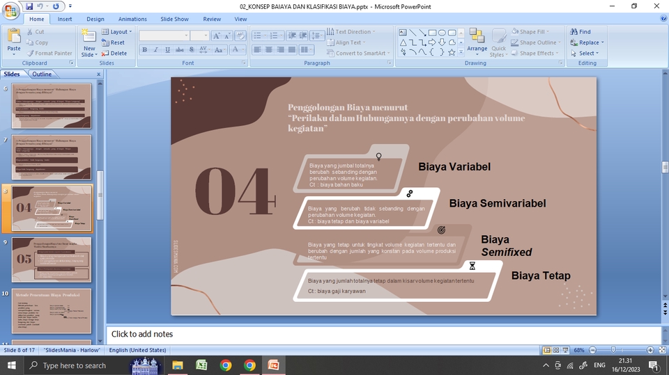This screenshot has width=669, height=375.
Task: Apply numbered list formatting
Action: pyautogui.click(x=276, y=35)
